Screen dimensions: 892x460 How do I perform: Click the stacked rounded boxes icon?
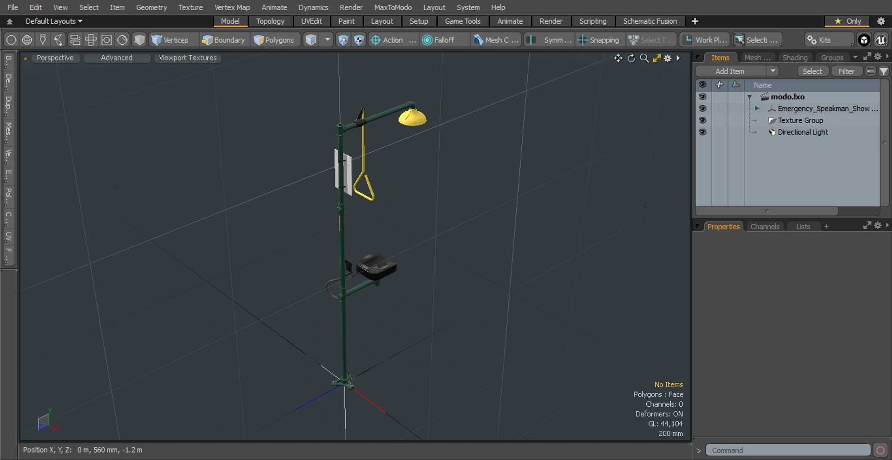point(75,40)
